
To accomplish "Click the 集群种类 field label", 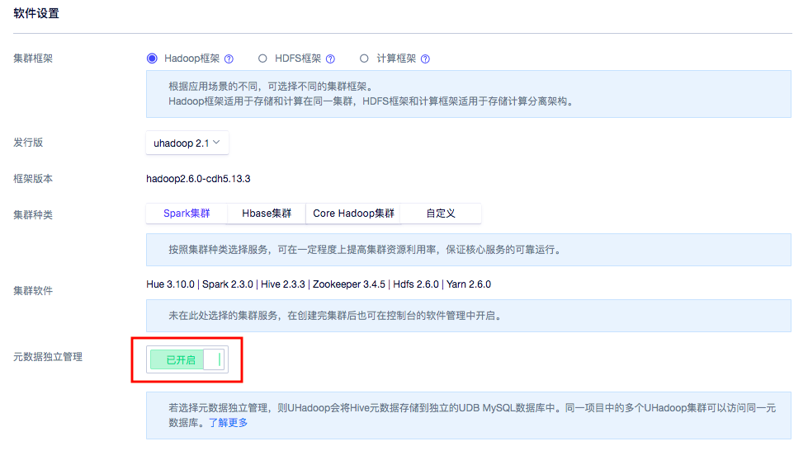I will 34,214.
